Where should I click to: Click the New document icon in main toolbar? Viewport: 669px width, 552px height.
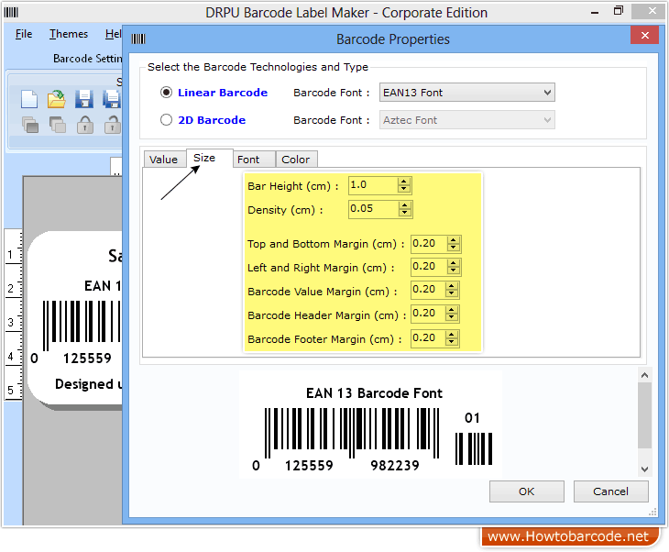[x=29, y=99]
